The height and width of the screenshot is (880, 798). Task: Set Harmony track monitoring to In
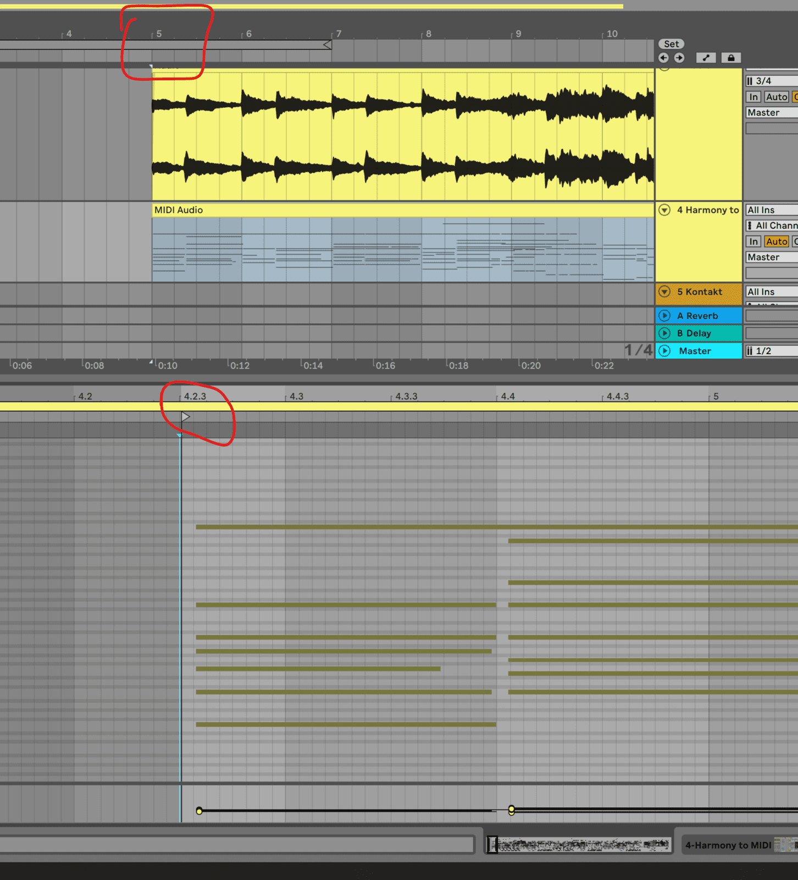click(753, 241)
